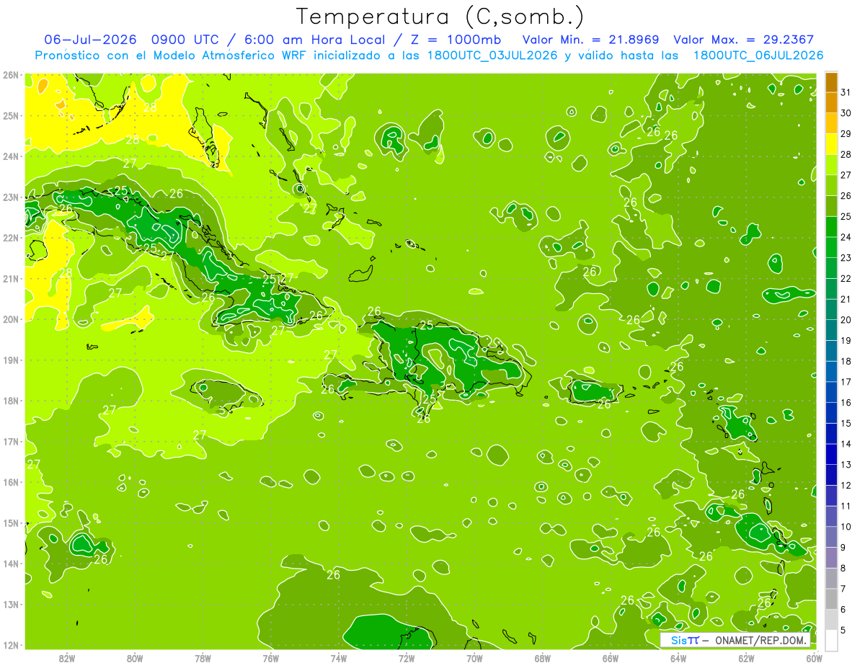Click the '25N' latitude axis label
The image size is (865, 668).
click(x=10, y=115)
